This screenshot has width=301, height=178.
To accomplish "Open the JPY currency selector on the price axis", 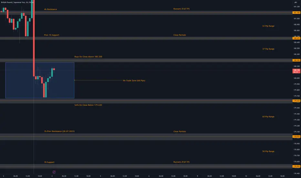I will [x=296, y=2].
